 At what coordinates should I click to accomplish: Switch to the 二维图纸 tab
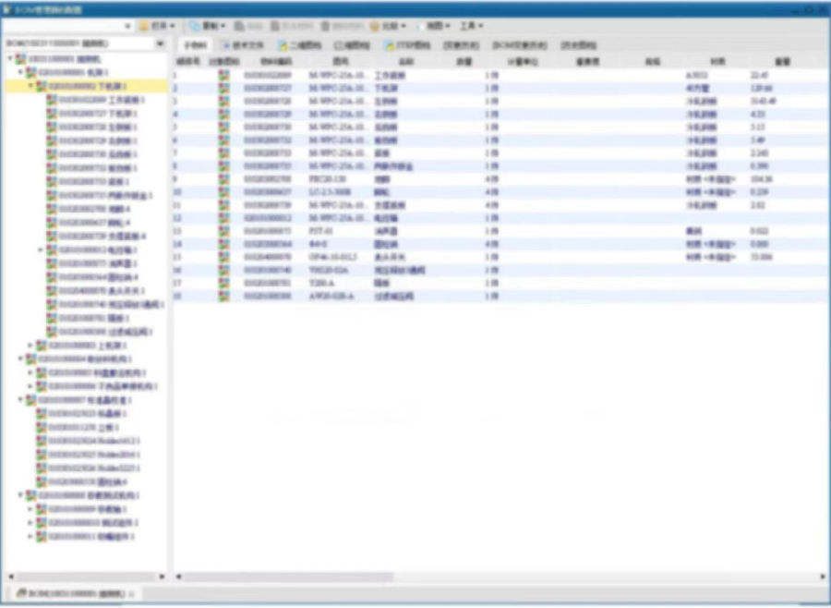(x=300, y=45)
